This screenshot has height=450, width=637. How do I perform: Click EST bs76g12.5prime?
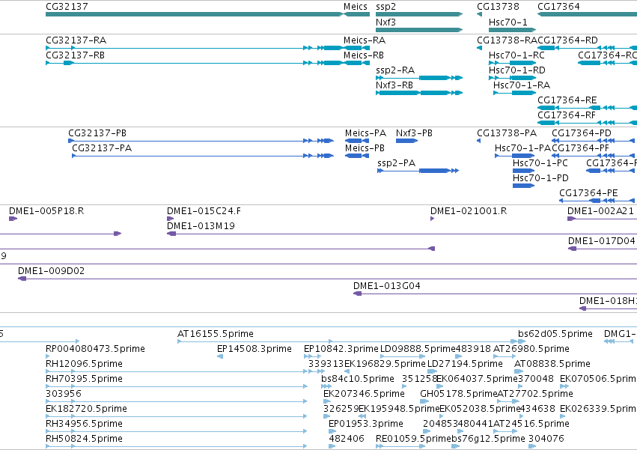[x=455, y=446]
